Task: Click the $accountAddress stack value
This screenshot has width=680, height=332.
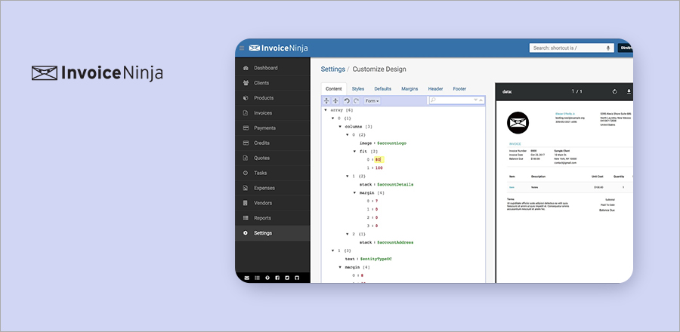Action: tap(394, 242)
